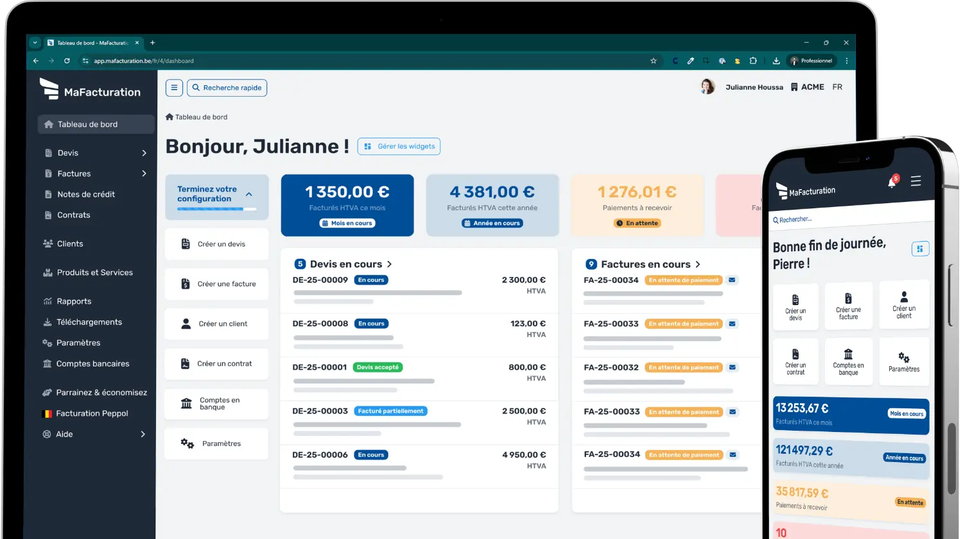This screenshot has height=539, width=963.
Task: Open the browser tab search dropdown
Action: tap(35, 43)
